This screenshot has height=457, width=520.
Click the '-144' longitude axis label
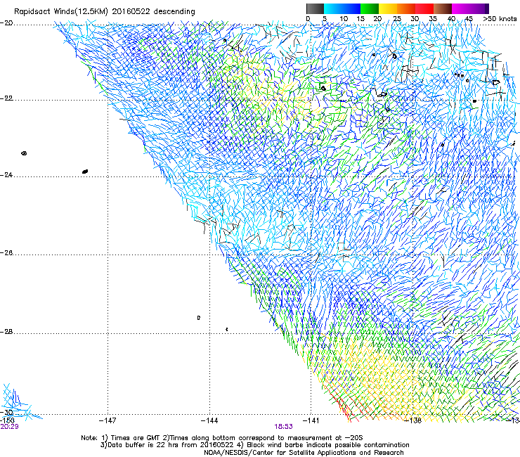coord(209,420)
